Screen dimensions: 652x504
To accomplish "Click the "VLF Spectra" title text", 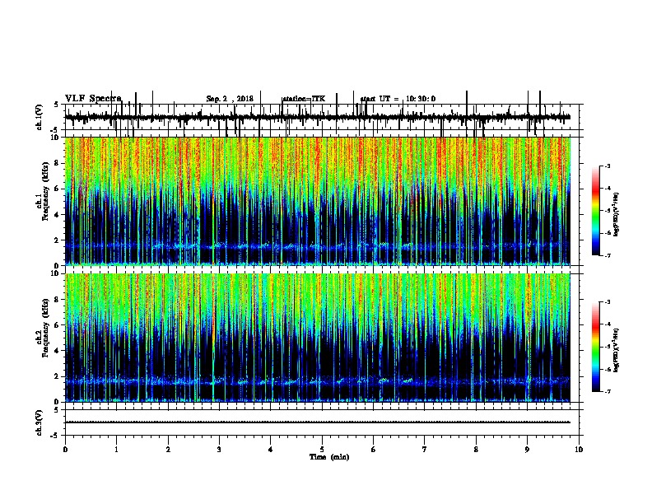I will click(94, 98).
